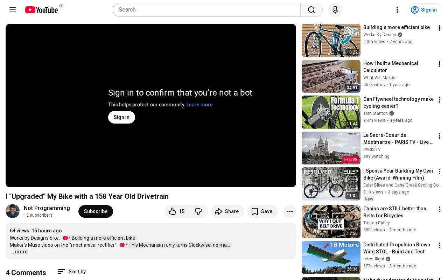The height and width of the screenshot is (280, 448).
Task: Save the video to a playlist
Action: [262, 211]
